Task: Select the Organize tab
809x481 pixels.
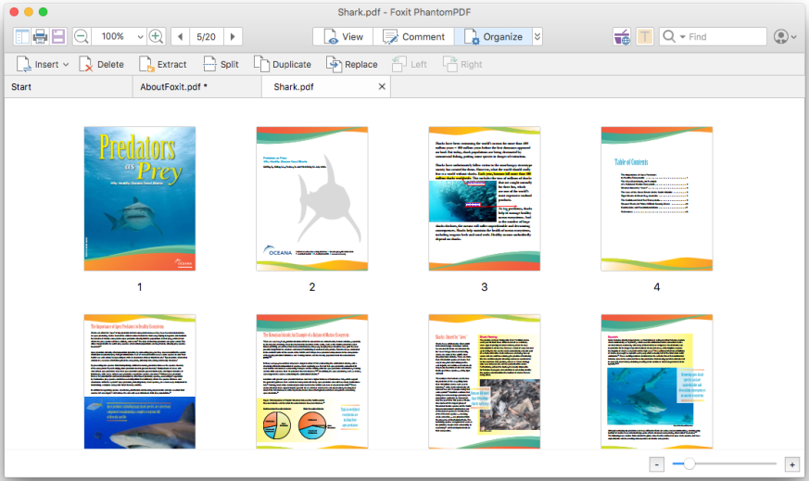Action: tap(493, 37)
